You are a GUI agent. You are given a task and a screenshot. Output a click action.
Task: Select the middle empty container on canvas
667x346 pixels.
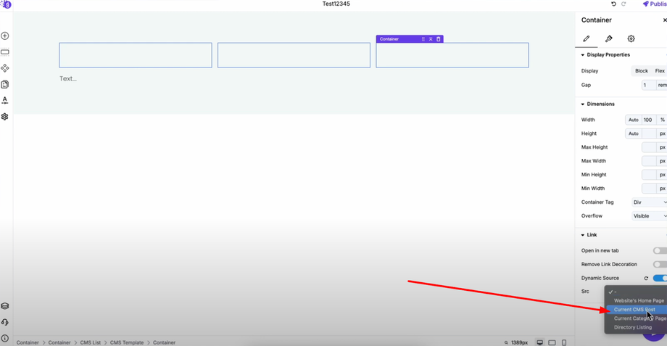[x=294, y=55]
